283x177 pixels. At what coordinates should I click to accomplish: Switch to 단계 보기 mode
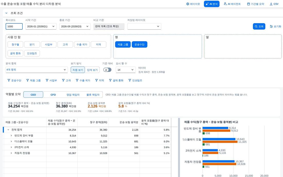(x=92, y=70)
